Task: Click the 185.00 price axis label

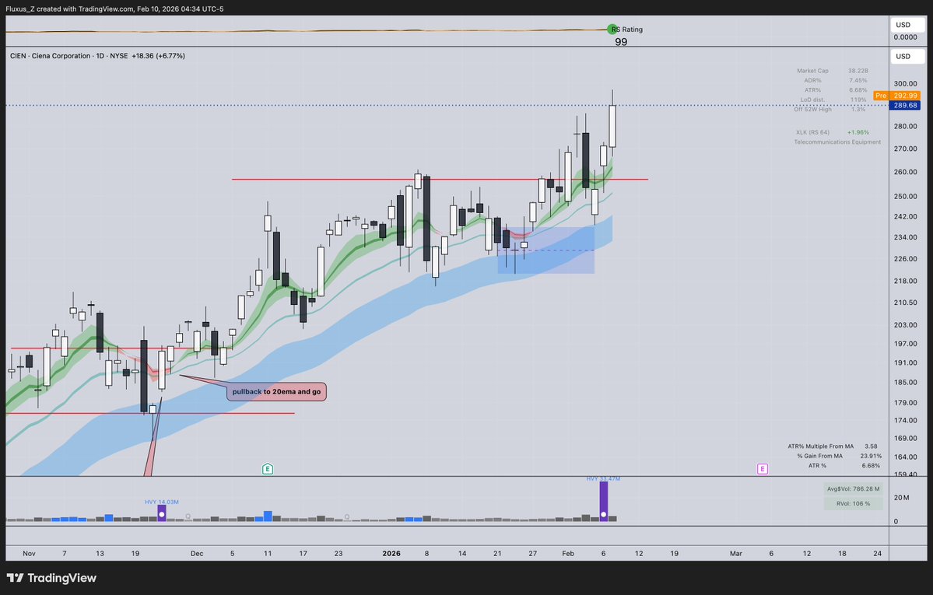Action: tap(905, 383)
